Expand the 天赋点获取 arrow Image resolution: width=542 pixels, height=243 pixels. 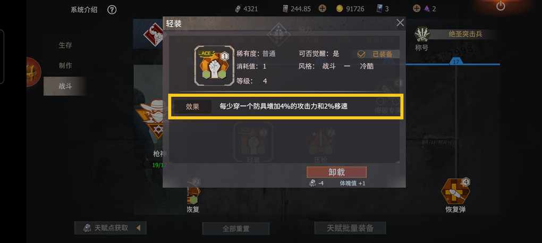click(x=138, y=228)
